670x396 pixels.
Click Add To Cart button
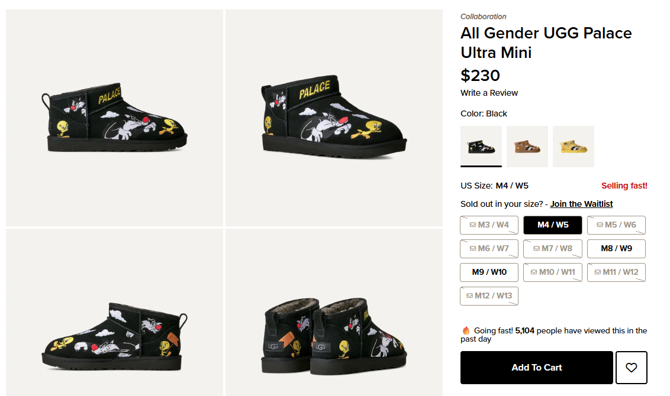[536, 368]
